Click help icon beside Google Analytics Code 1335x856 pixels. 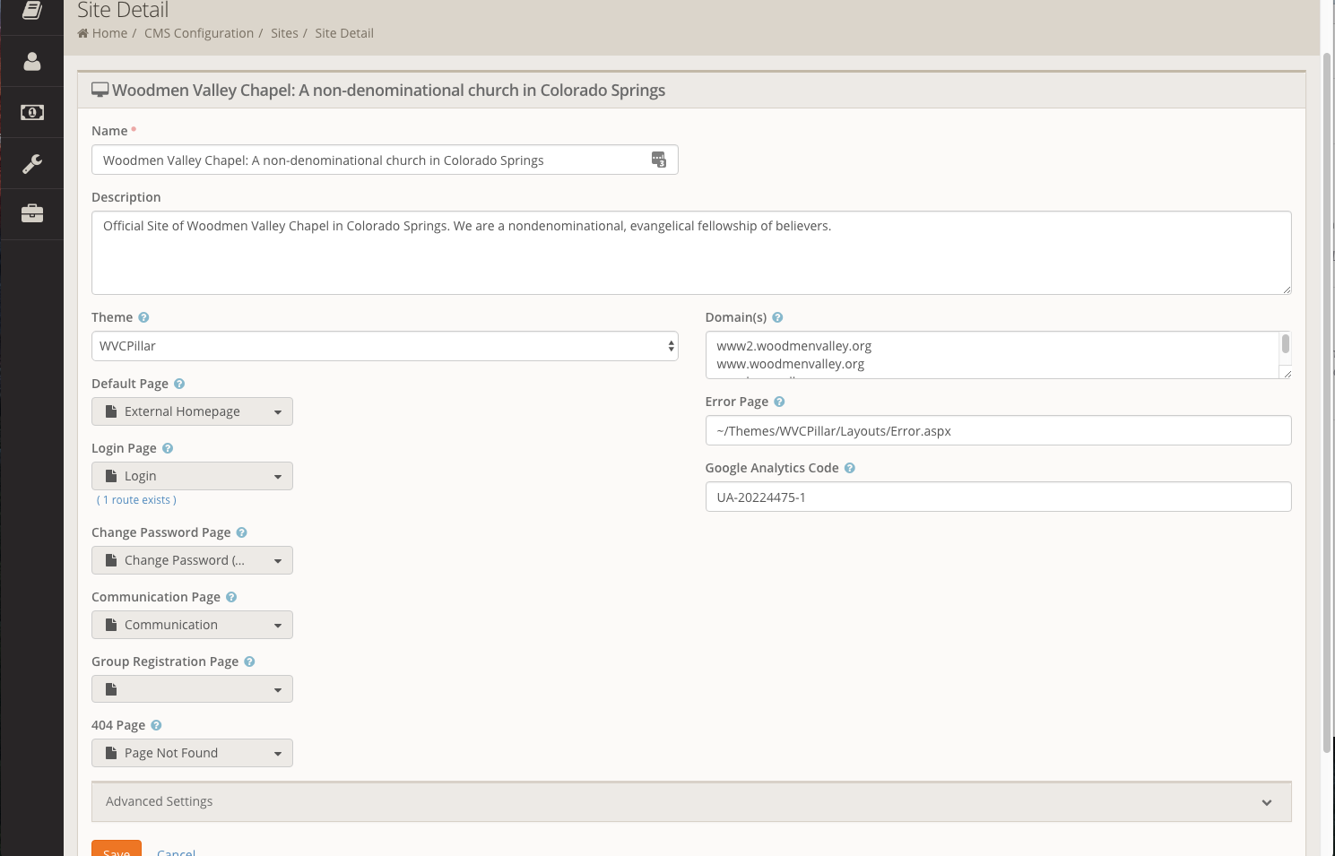point(850,468)
